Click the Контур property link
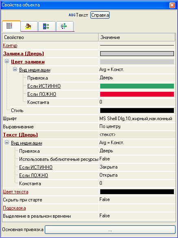 tap(10, 45)
